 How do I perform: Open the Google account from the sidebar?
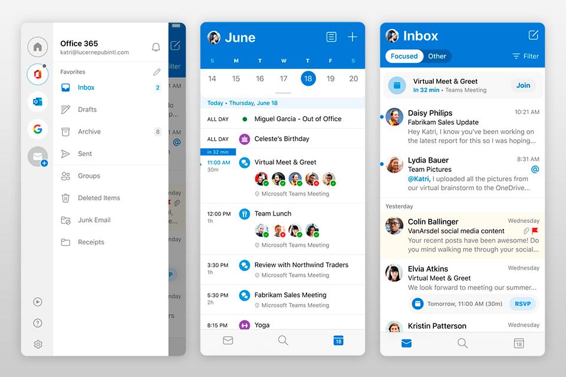tap(37, 129)
